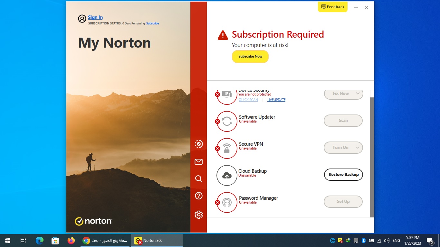Click the speaker volume tray icon

pyautogui.click(x=387, y=241)
